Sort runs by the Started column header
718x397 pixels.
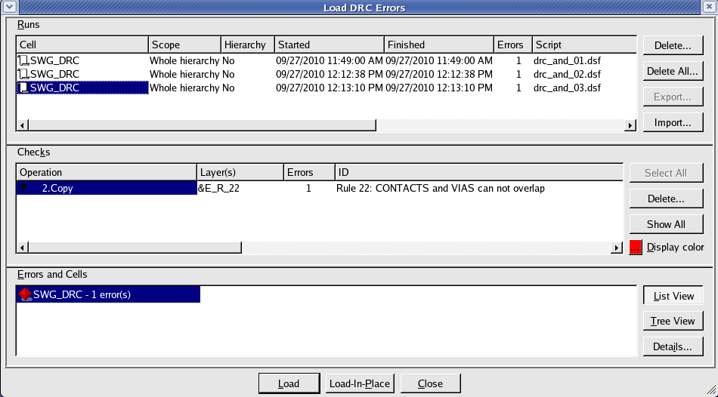(329, 45)
